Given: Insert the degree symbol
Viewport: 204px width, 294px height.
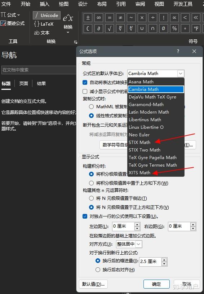Looking at the screenshot, I should [185, 28].
